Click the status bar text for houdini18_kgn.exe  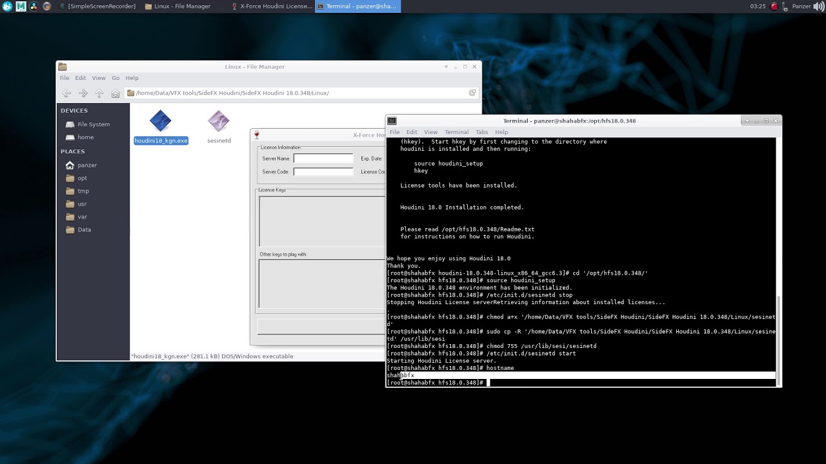212,356
